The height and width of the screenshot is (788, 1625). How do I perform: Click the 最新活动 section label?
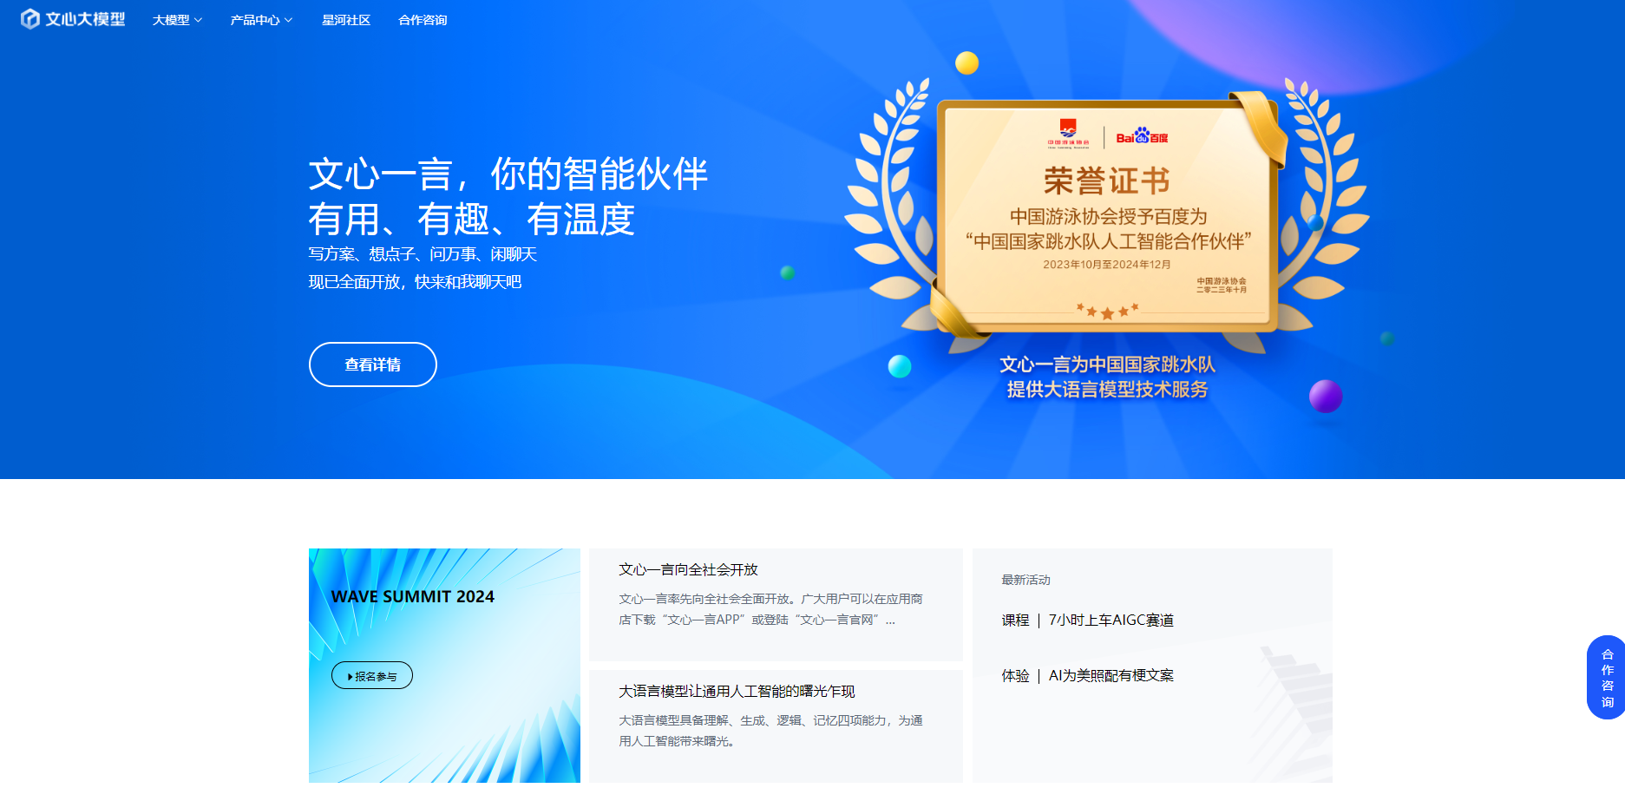point(1025,580)
